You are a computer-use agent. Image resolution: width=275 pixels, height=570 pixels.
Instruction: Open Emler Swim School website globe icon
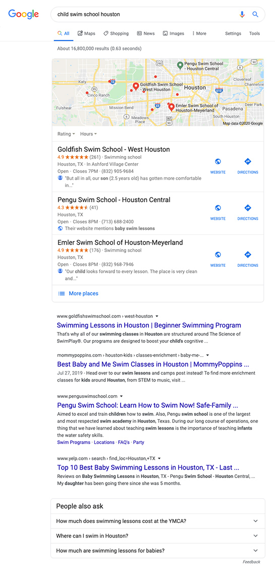click(x=218, y=255)
